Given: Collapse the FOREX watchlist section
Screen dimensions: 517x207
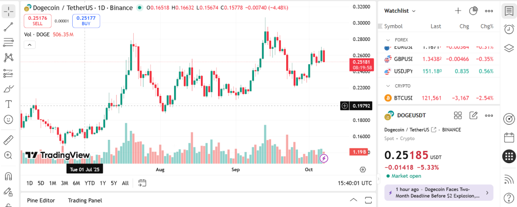Looking at the screenshot, I should coord(388,39).
